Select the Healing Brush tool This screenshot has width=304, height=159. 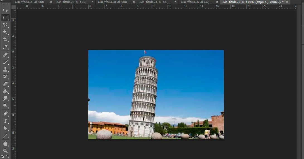pos(5,55)
